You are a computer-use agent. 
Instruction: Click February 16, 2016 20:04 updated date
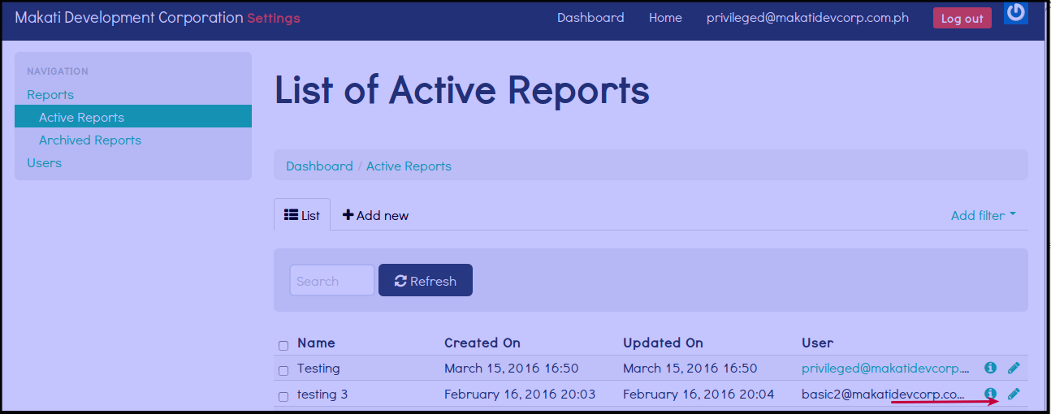coord(699,394)
